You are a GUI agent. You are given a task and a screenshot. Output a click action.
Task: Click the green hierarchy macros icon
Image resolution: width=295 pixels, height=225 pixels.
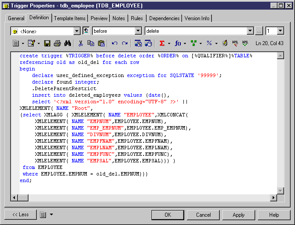(x=193, y=43)
